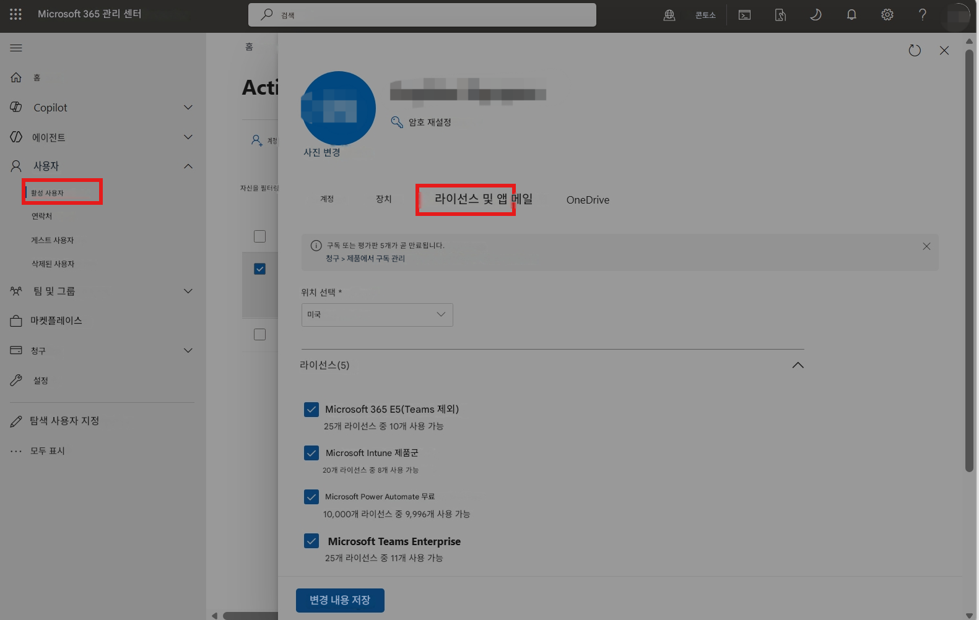979x620 pixels.
Task: Toggle the select-all users checkbox
Action: point(260,236)
